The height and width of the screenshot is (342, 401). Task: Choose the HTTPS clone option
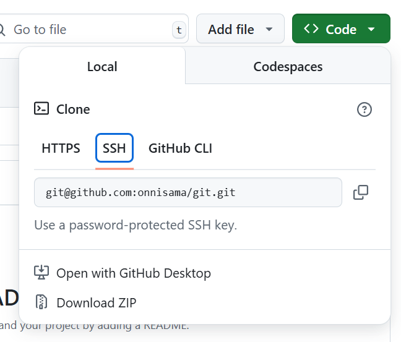(x=61, y=148)
